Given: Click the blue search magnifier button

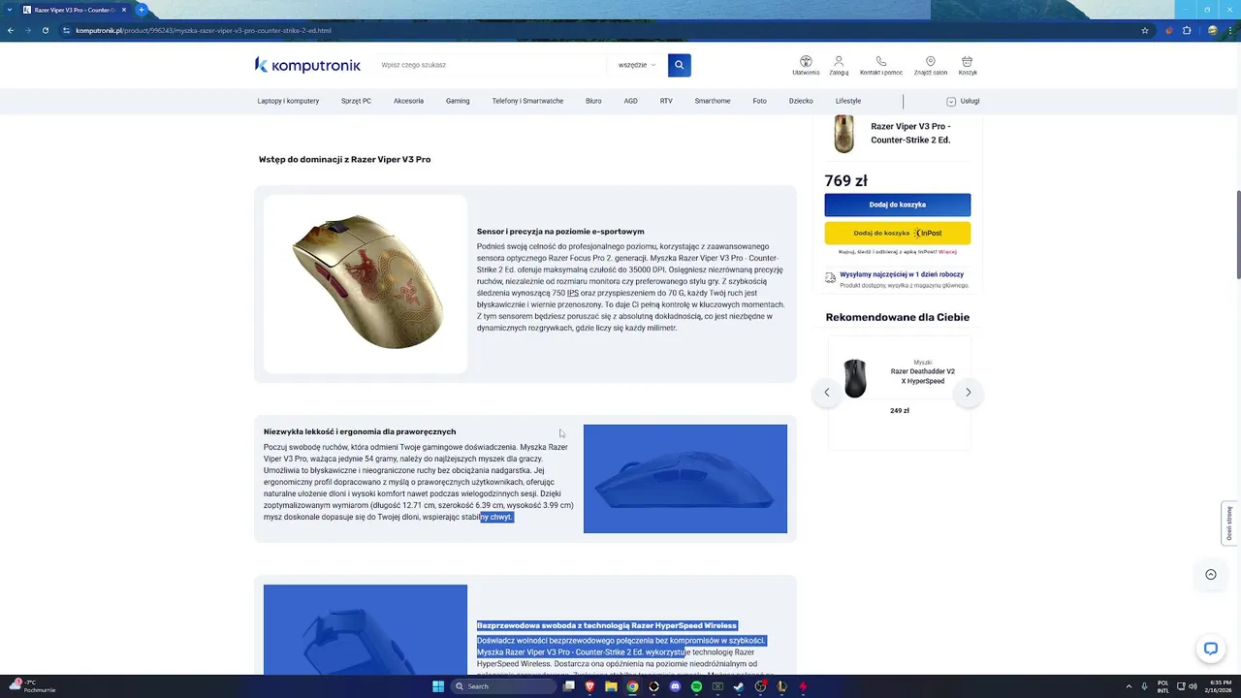Looking at the screenshot, I should pos(679,65).
